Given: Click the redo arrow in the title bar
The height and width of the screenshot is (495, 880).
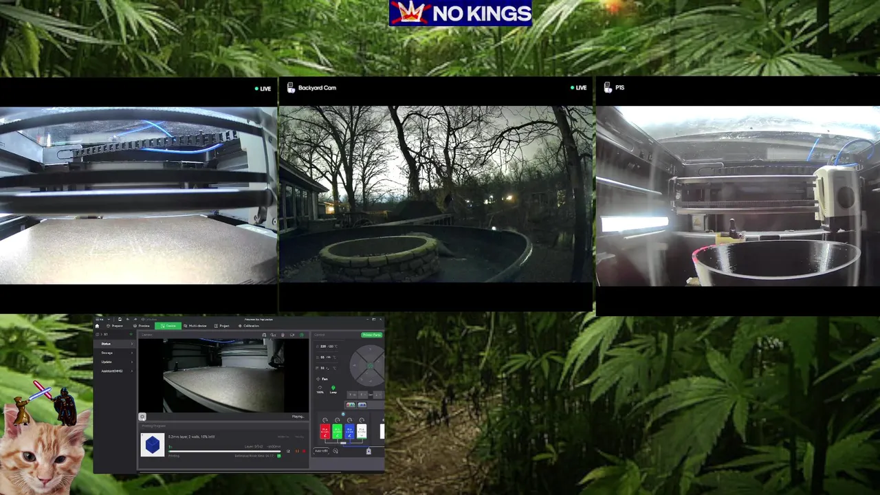Looking at the screenshot, I should pyautogui.click(x=135, y=319).
